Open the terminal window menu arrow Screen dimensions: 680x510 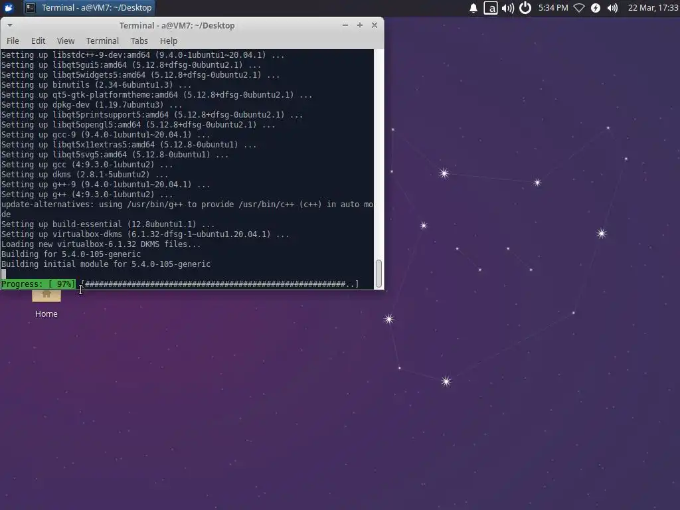(x=9, y=25)
